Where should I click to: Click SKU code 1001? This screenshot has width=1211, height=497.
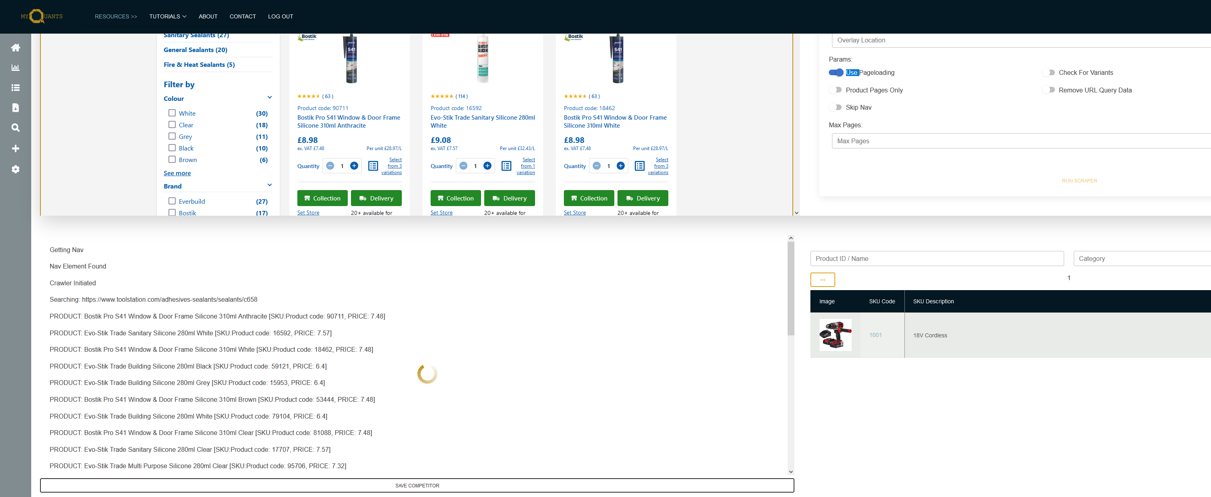pyautogui.click(x=875, y=335)
